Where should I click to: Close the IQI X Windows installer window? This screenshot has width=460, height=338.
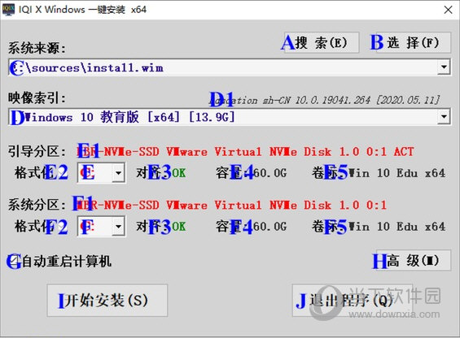448,10
